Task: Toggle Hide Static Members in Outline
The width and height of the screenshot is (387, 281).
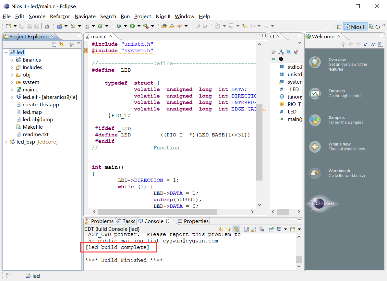Action: [x=296, y=52]
